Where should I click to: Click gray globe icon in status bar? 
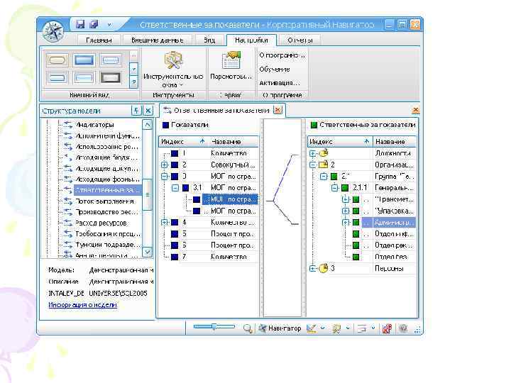(x=403, y=328)
